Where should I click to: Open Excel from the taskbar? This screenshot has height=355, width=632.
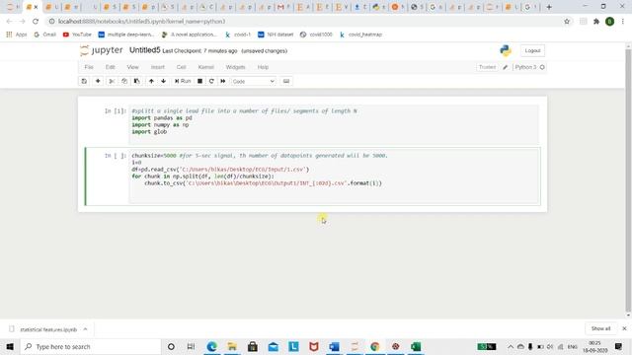tap(416, 346)
